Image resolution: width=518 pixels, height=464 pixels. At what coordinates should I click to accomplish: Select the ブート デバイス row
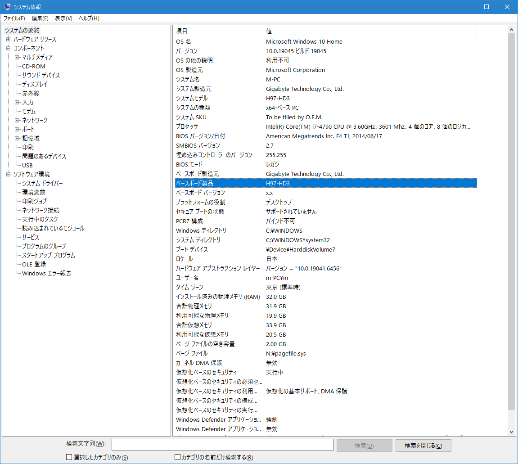[x=326, y=250]
